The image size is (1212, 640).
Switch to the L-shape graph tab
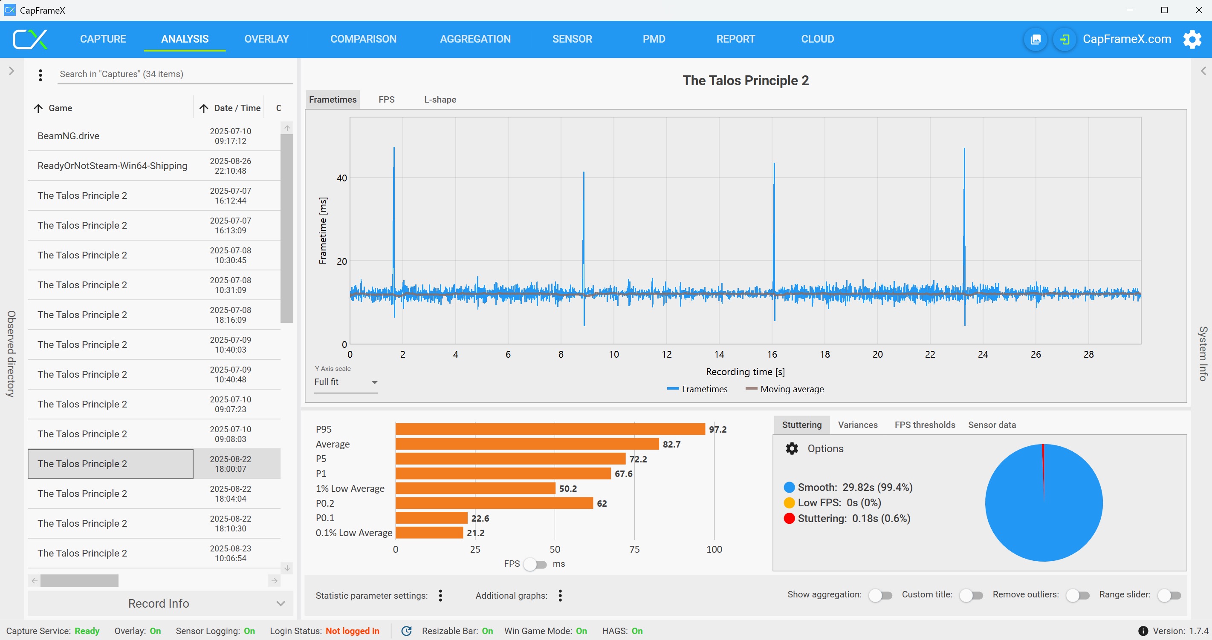(x=440, y=100)
